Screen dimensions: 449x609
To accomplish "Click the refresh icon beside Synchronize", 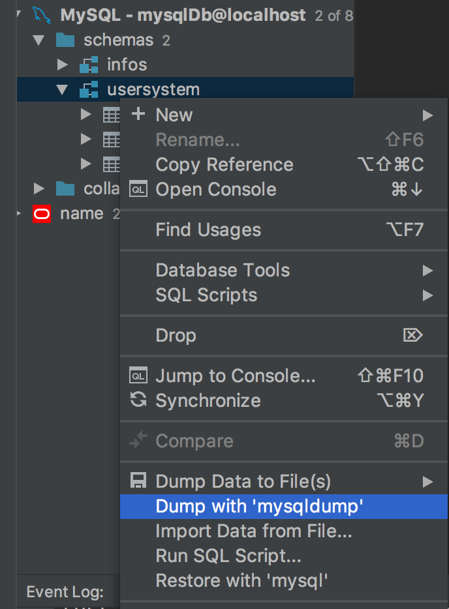I will [x=138, y=400].
